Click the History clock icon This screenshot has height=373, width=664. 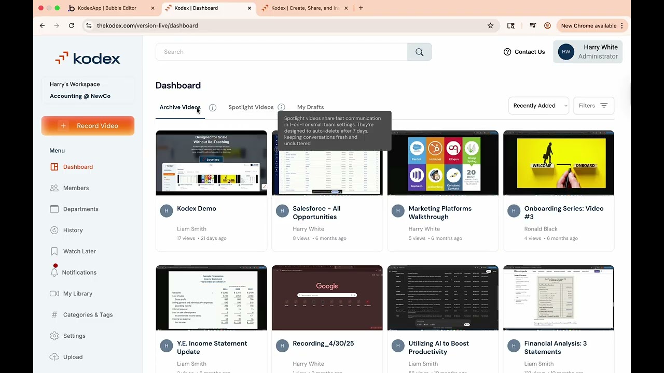[54, 230]
